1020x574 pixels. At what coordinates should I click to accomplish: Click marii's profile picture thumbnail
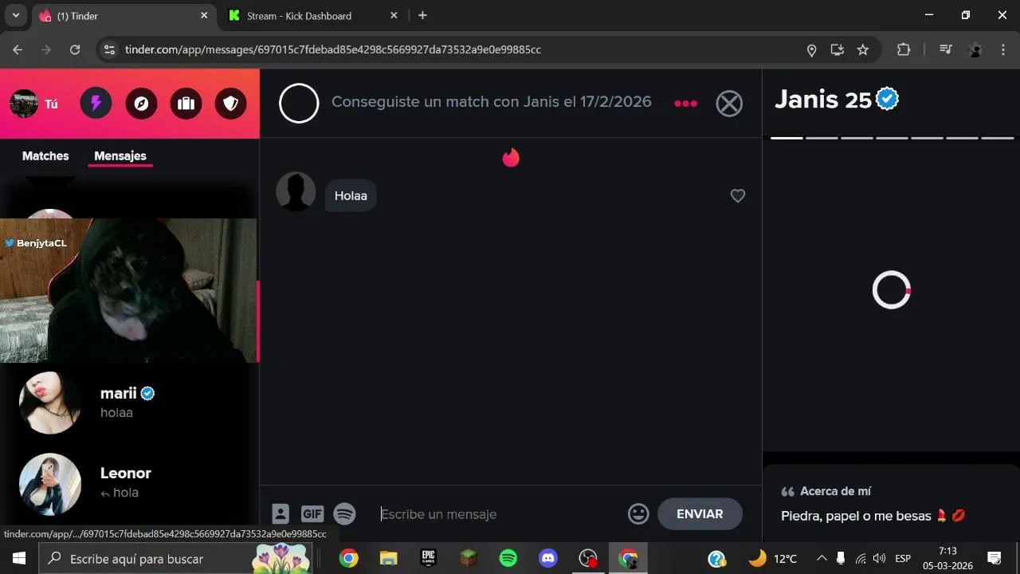(x=50, y=403)
